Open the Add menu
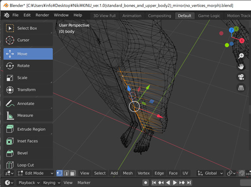 pos(114,173)
